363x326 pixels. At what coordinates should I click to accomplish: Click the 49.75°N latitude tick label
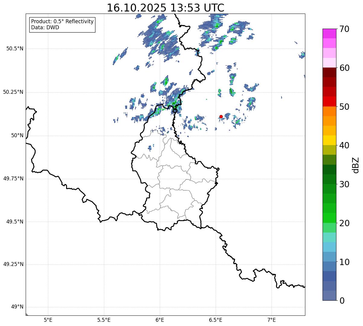(x=13, y=179)
